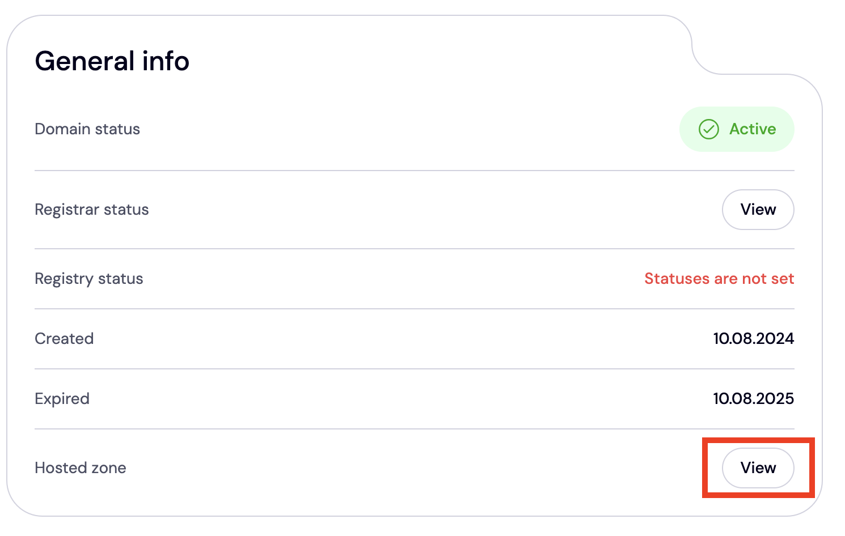Viewport: 845px width, 536px height.
Task: Click the Created label
Action: click(x=64, y=339)
